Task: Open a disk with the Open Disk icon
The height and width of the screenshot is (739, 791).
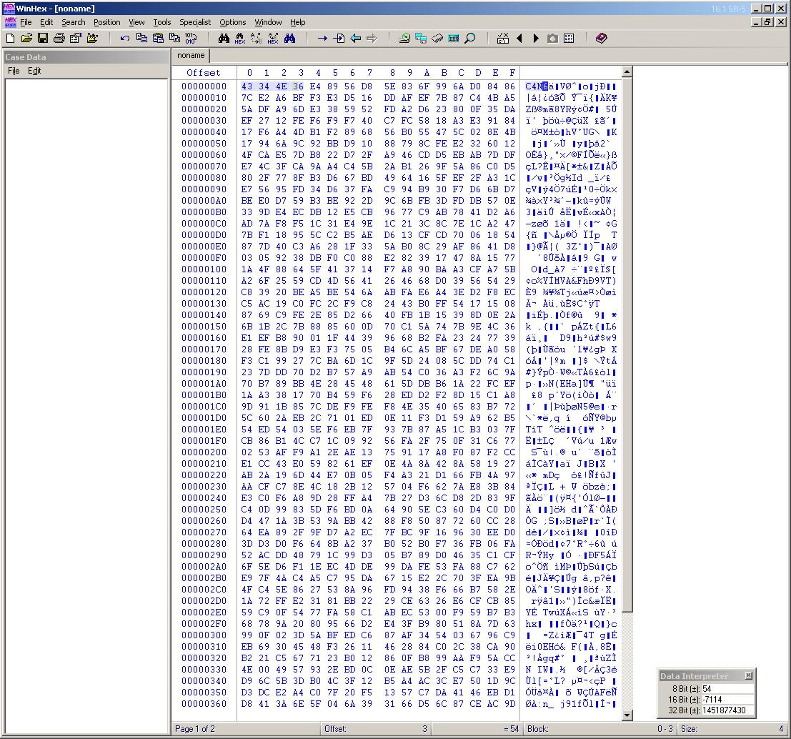Action: pyautogui.click(x=404, y=39)
